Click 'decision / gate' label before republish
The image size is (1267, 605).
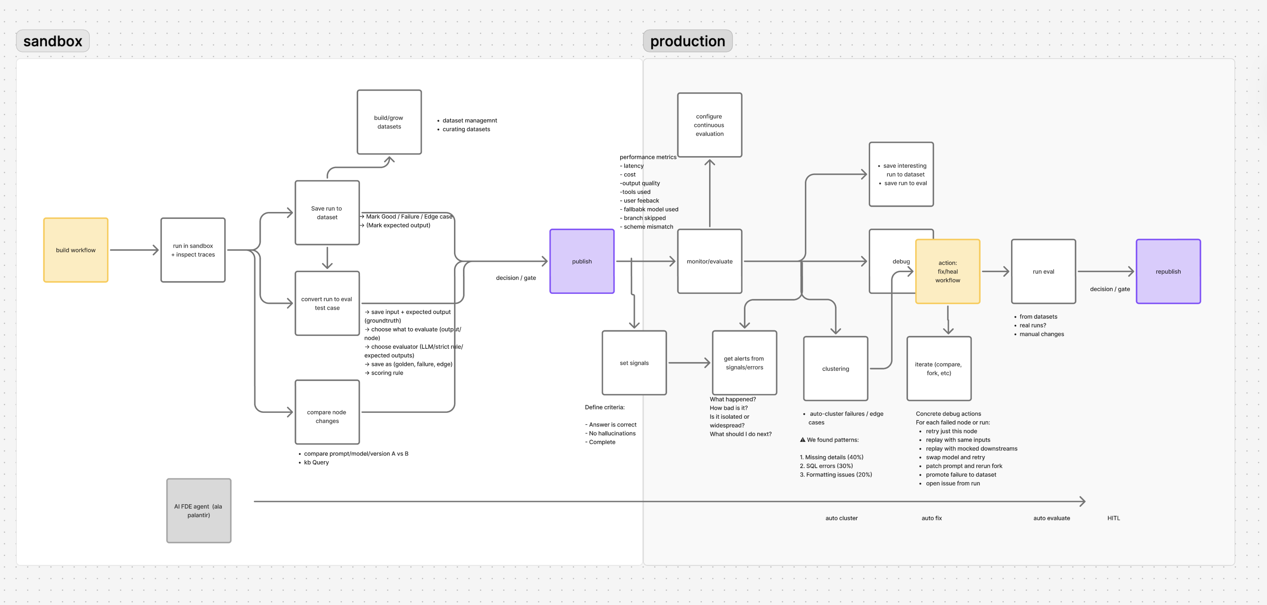[1110, 290]
